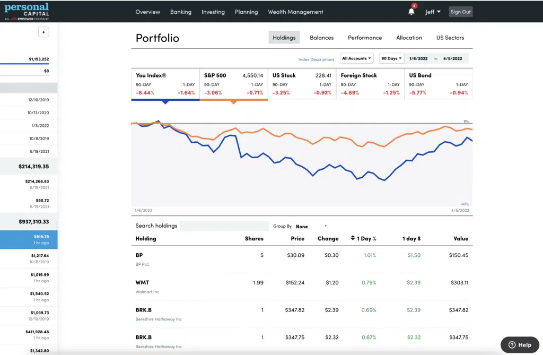The height and width of the screenshot is (355, 543).
Task: Expand the All Accounts dropdown
Action: (x=357, y=58)
